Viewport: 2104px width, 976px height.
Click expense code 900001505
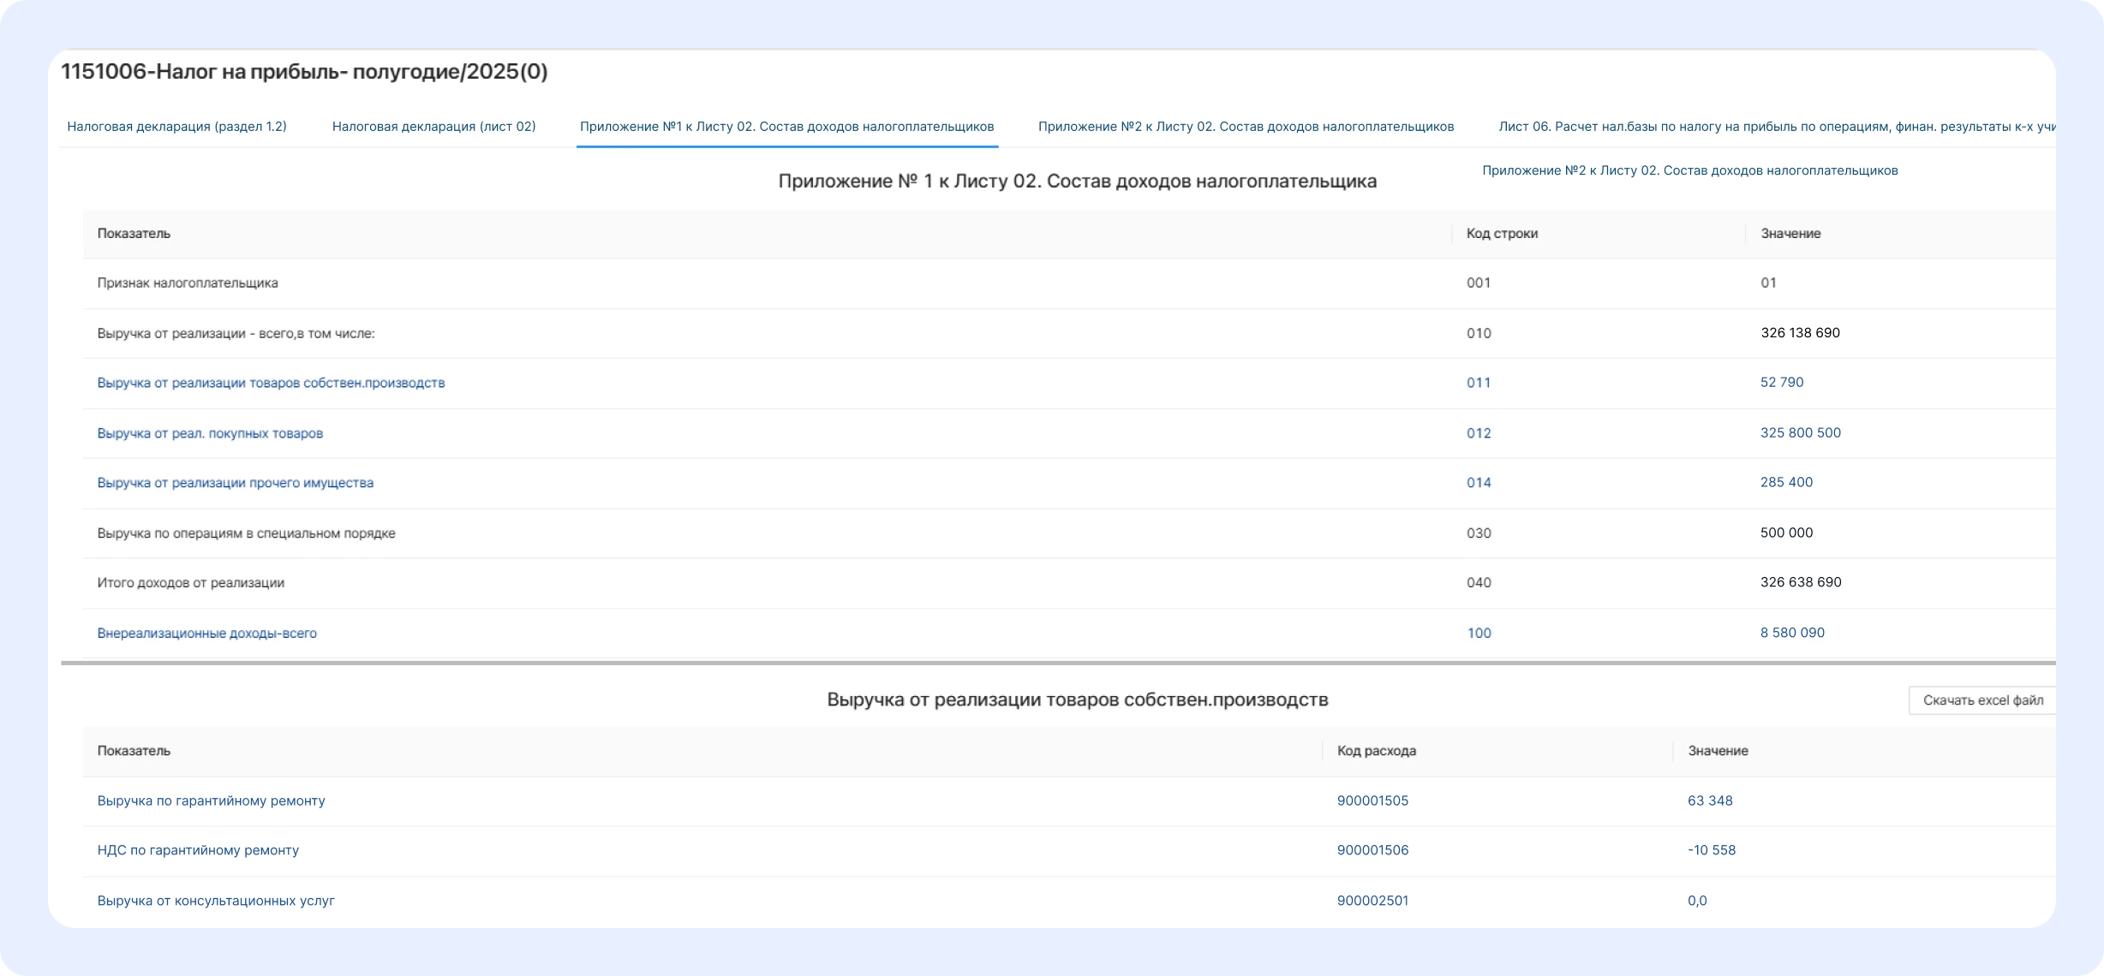[1372, 800]
